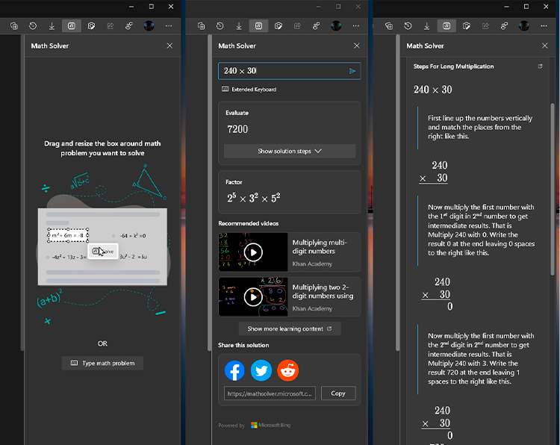Open downloads icon in right window toolbar
This screenshot has width=560, height=445.
pos(427,25)
